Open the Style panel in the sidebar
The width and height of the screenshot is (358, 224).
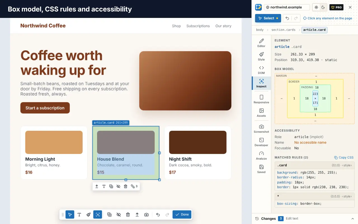pos(261,56)
